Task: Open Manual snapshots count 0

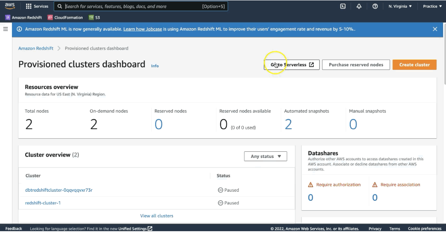Action: click(353, 124)
